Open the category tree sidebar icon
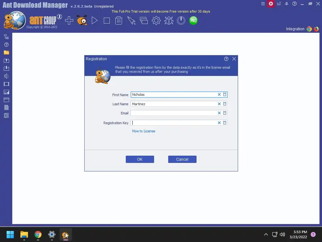The width and height of the screenshot is (322, 242). pos(6,37)
